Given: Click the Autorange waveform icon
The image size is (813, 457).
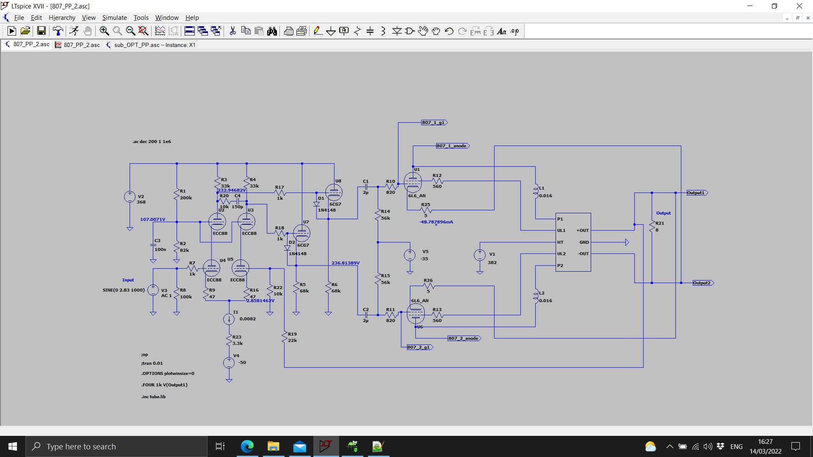Looking at the screenshot, I should (160, 31).
